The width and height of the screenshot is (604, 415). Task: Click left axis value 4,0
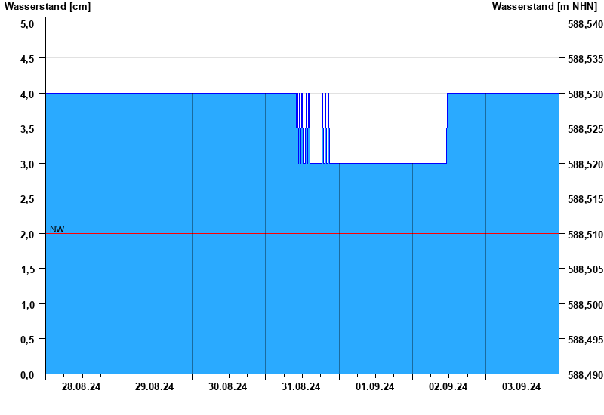click(27, 94)
